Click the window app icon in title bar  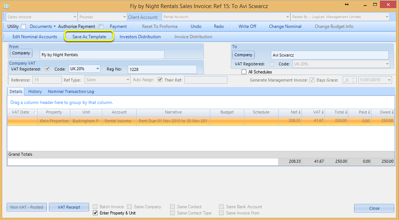click(6, 6)
